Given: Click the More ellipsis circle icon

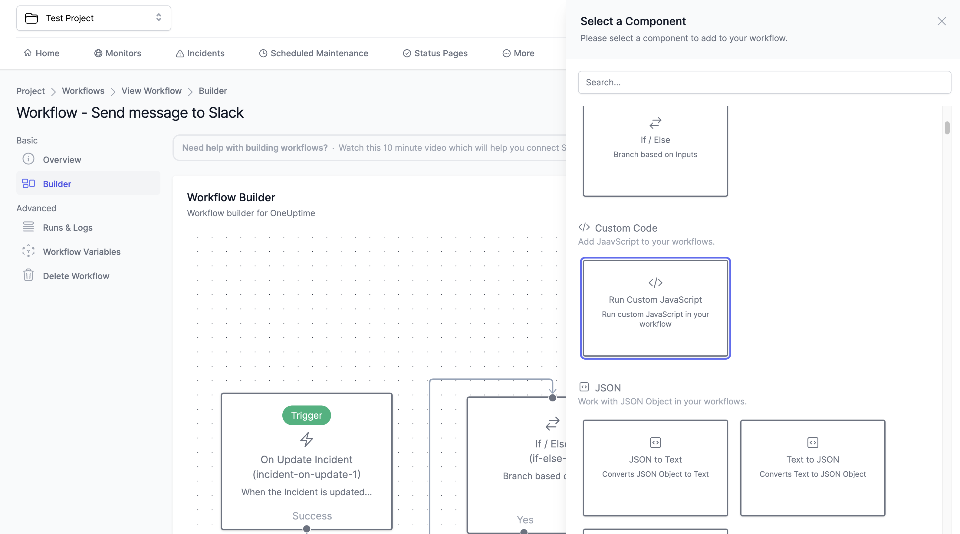Looking at the screenshot, I should (506, 53).
